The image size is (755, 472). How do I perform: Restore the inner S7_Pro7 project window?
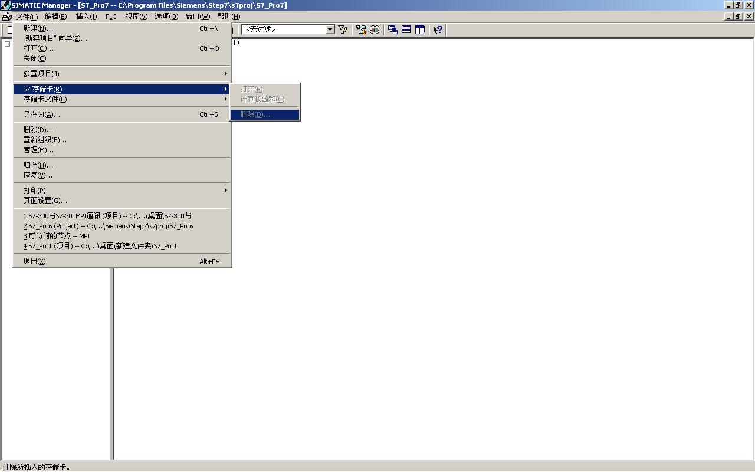click(x=738, y=17)
